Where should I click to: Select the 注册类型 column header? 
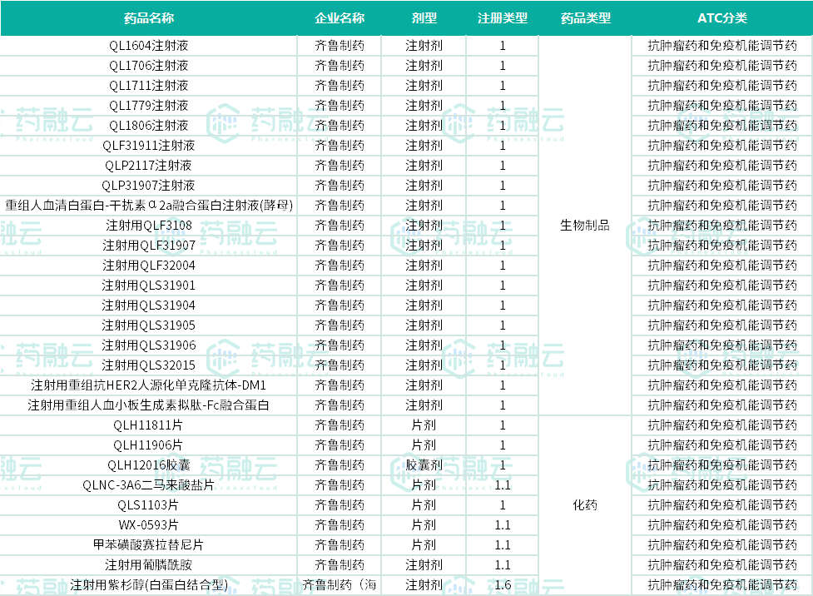point(502,18)
